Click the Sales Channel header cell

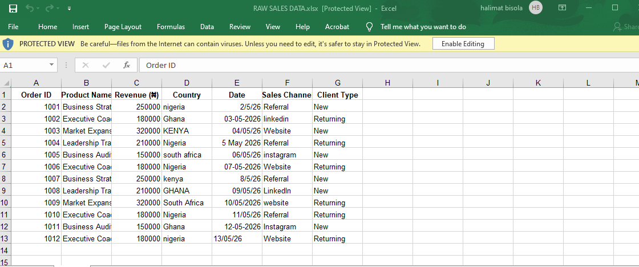point(287,95)
